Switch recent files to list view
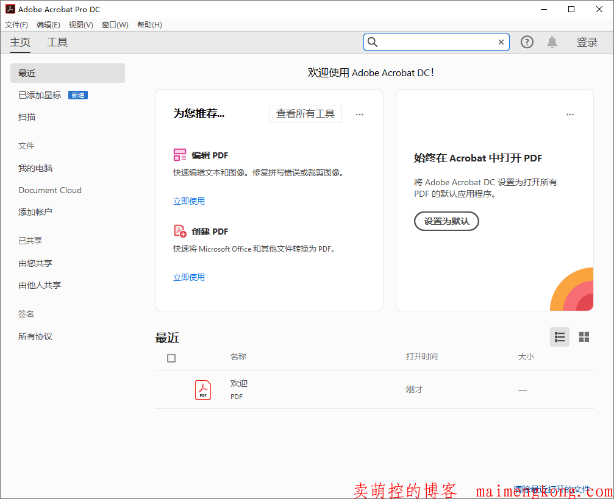This screenshot has width=614, height=499. [559, 337]
